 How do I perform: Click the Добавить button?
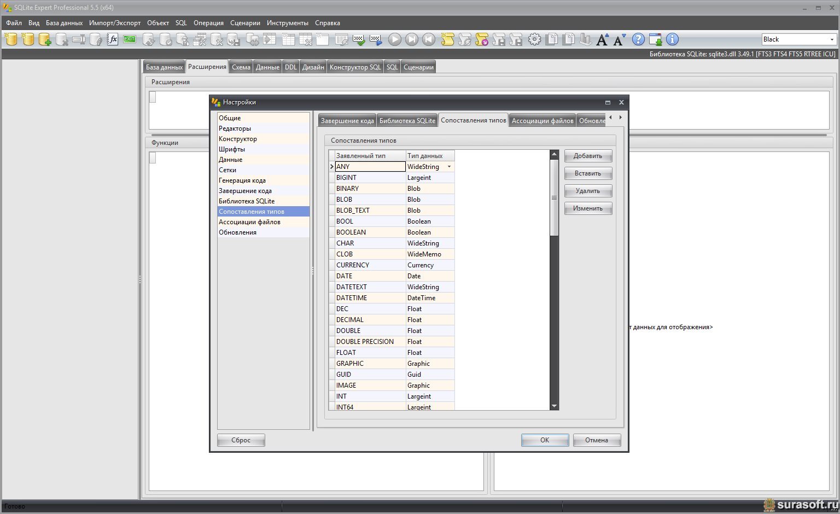click(x=588, y=156)
